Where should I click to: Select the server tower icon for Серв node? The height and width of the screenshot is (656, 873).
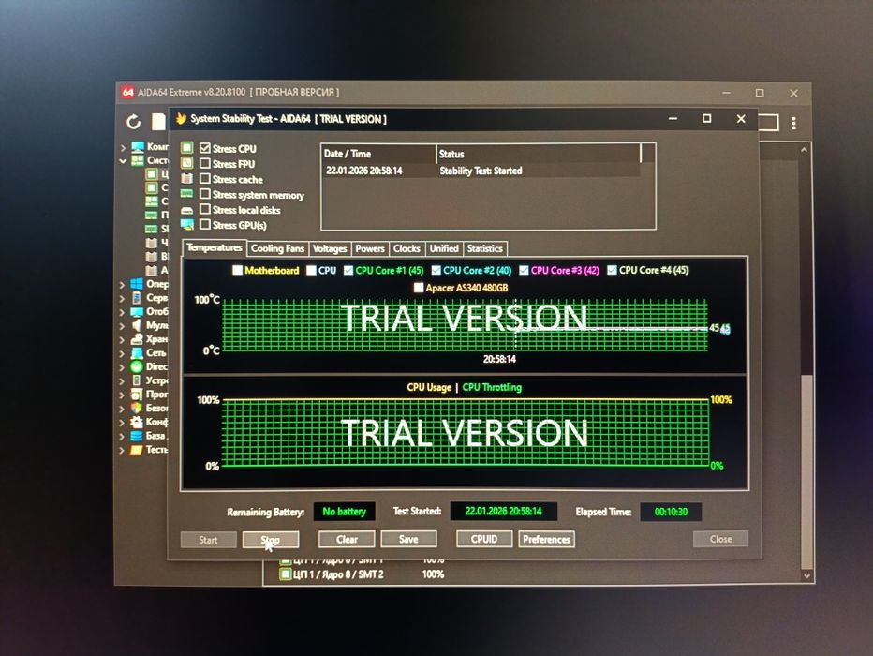click(x=137, y=298)
